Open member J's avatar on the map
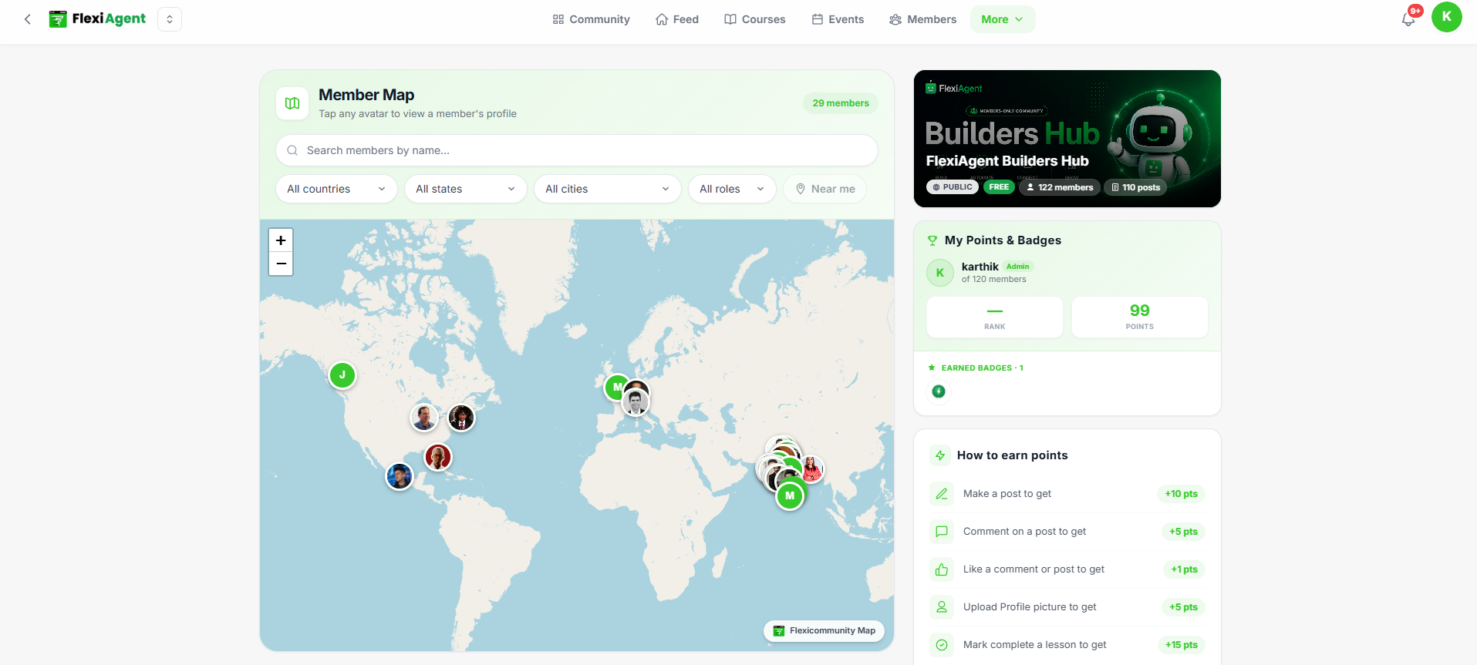 (x=342, y=375)
